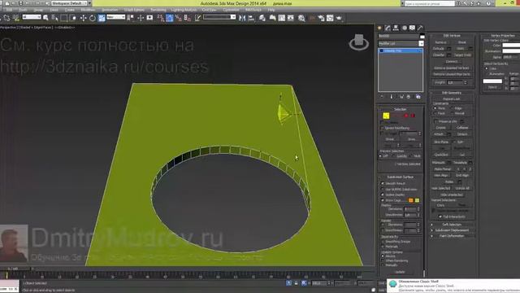
Task: Open the reference coordinate system dropdown
Action: [115, 17]
